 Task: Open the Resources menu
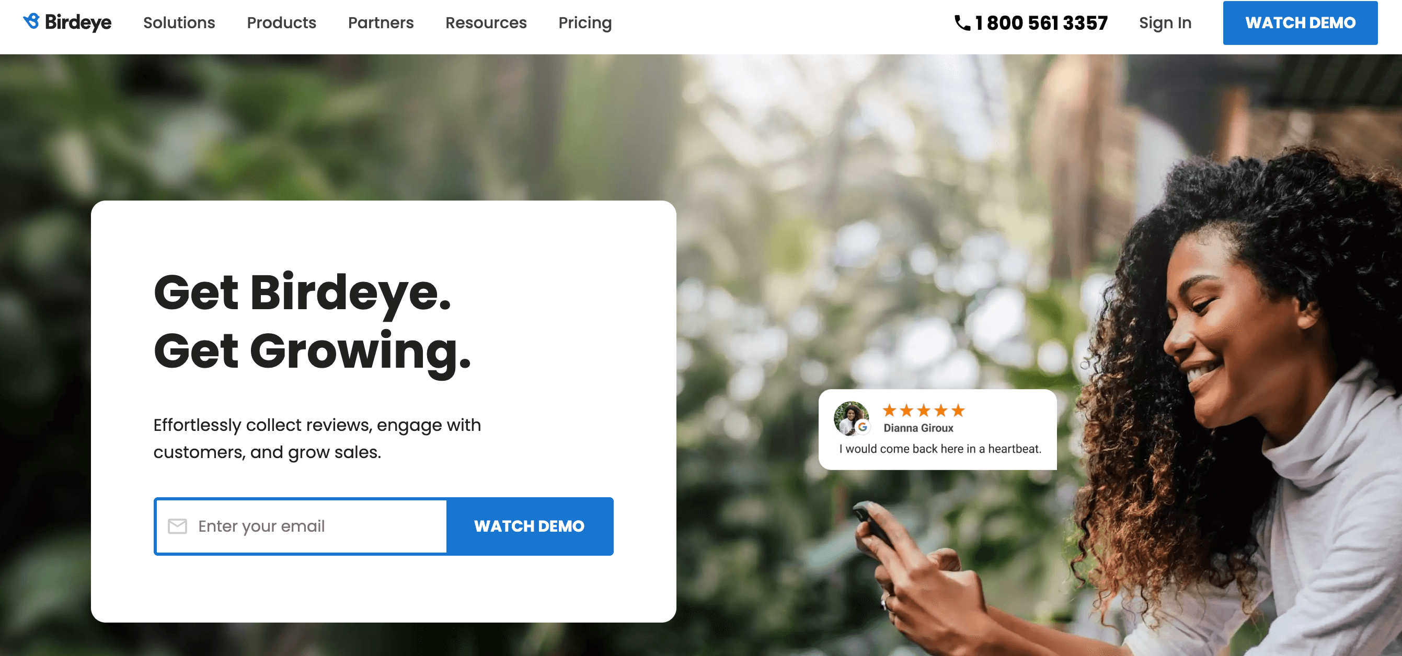tap(486, 23)
